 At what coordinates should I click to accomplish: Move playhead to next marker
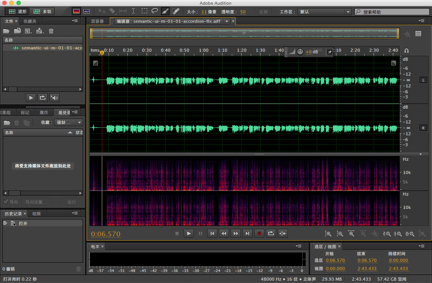[x=248, y=233]
